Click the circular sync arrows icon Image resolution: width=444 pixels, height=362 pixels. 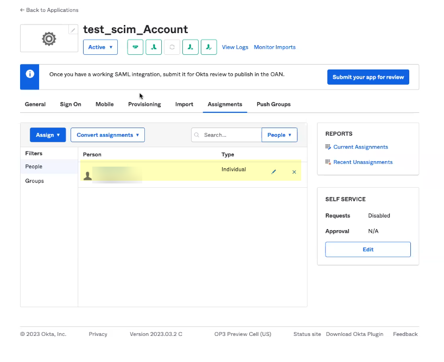click(172, 47)
